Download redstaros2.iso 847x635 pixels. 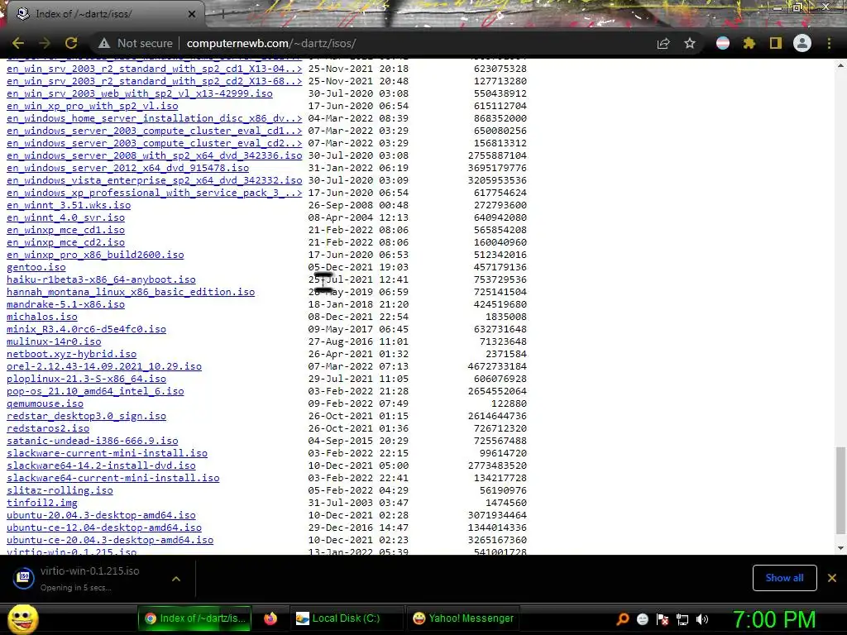(x=48, y=429)
